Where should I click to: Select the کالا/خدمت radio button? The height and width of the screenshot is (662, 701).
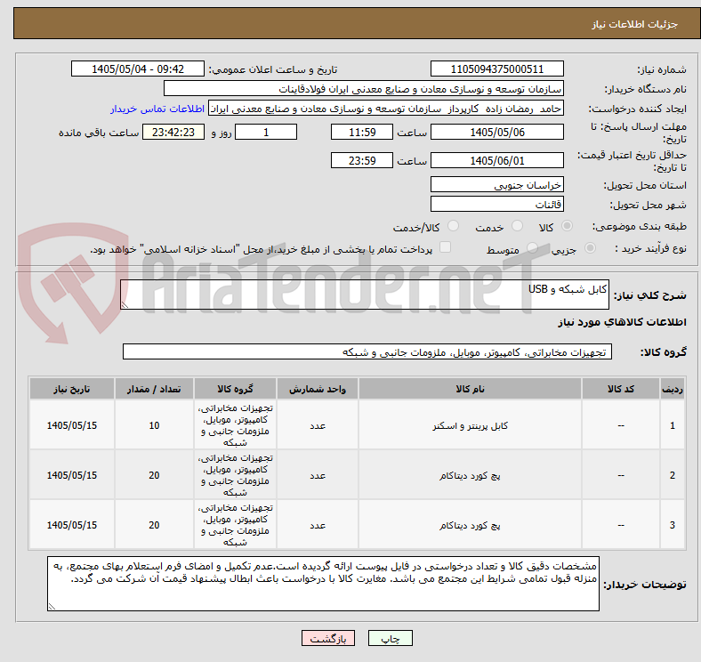point(454,226)
